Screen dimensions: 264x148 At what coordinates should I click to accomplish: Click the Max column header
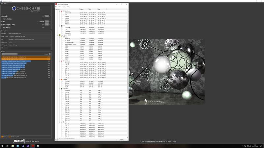tap(102, 9)
